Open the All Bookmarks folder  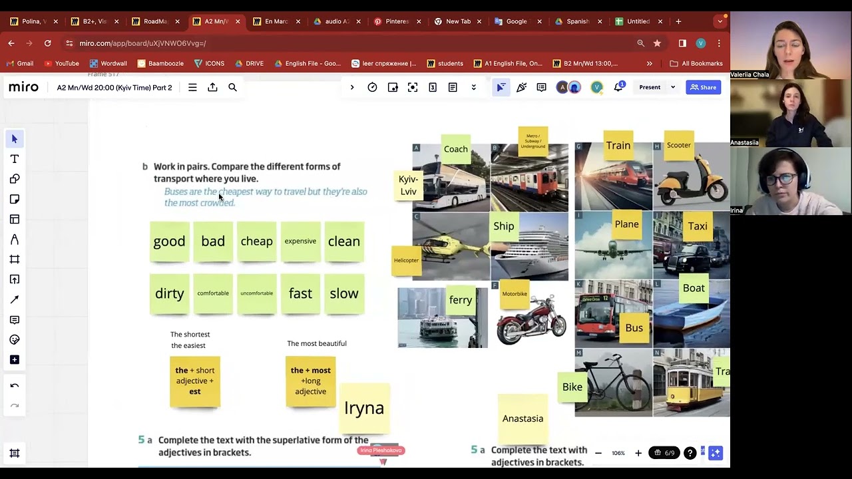click(x=696, y=63)
